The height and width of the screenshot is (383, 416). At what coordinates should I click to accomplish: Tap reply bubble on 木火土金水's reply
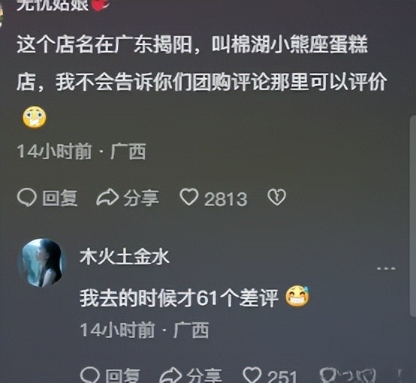pyautogui.click(x=89, y=375)
